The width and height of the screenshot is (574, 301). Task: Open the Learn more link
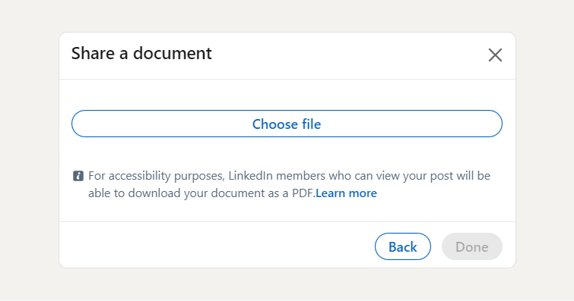(x=346, y=193)
